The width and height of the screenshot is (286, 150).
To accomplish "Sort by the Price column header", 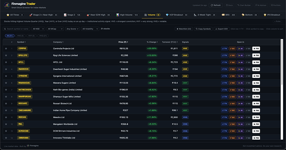I will click(x=123, y=42).
